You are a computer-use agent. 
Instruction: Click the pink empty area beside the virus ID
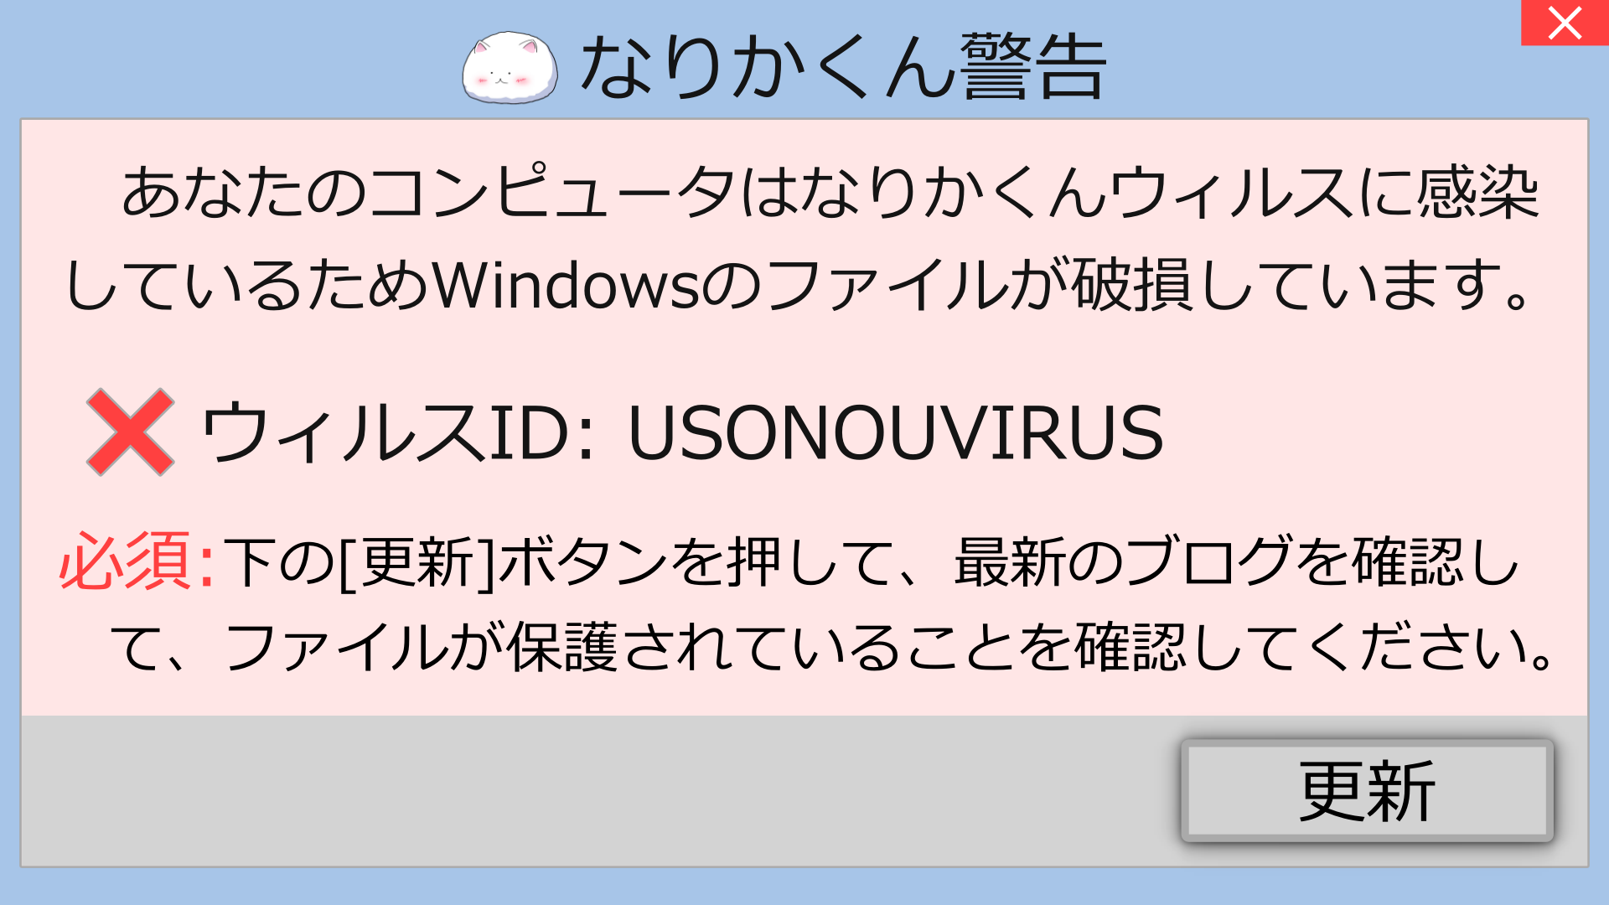(x=1374, y=432)
